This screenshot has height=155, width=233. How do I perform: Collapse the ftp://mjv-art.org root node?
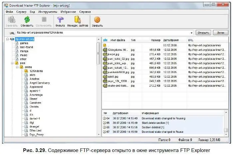[8, 39]
